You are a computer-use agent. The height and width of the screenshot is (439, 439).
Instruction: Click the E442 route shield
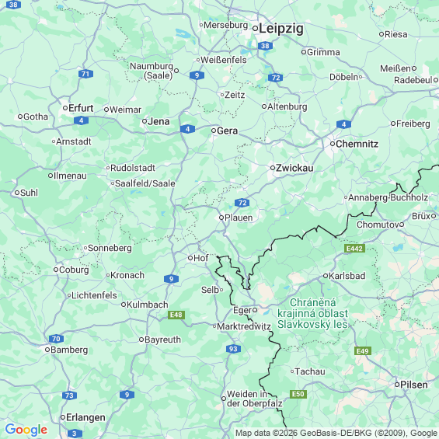pyautogui.click(x=354, y=249)
